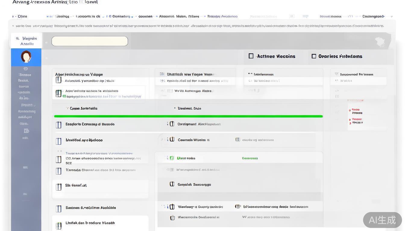Click the icon next to 'Ovirimnant' row
The image size is (405, 231).
(172, 124)
